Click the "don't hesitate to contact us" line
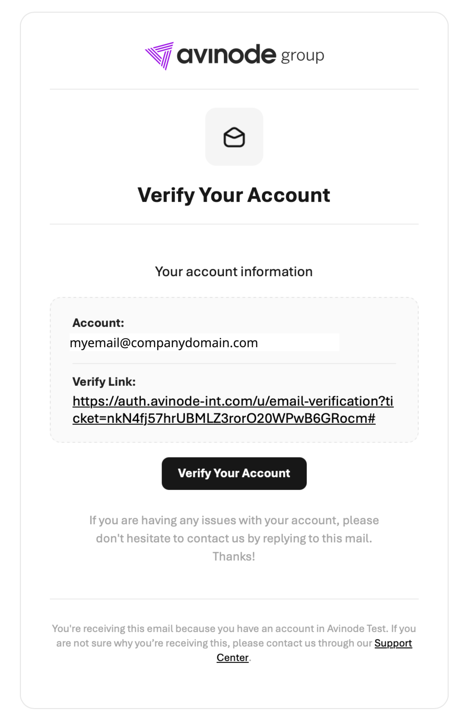The image size is (464, 716). tap(234, 538)
